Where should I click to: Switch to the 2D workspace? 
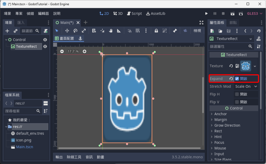[x=104, y=13]
